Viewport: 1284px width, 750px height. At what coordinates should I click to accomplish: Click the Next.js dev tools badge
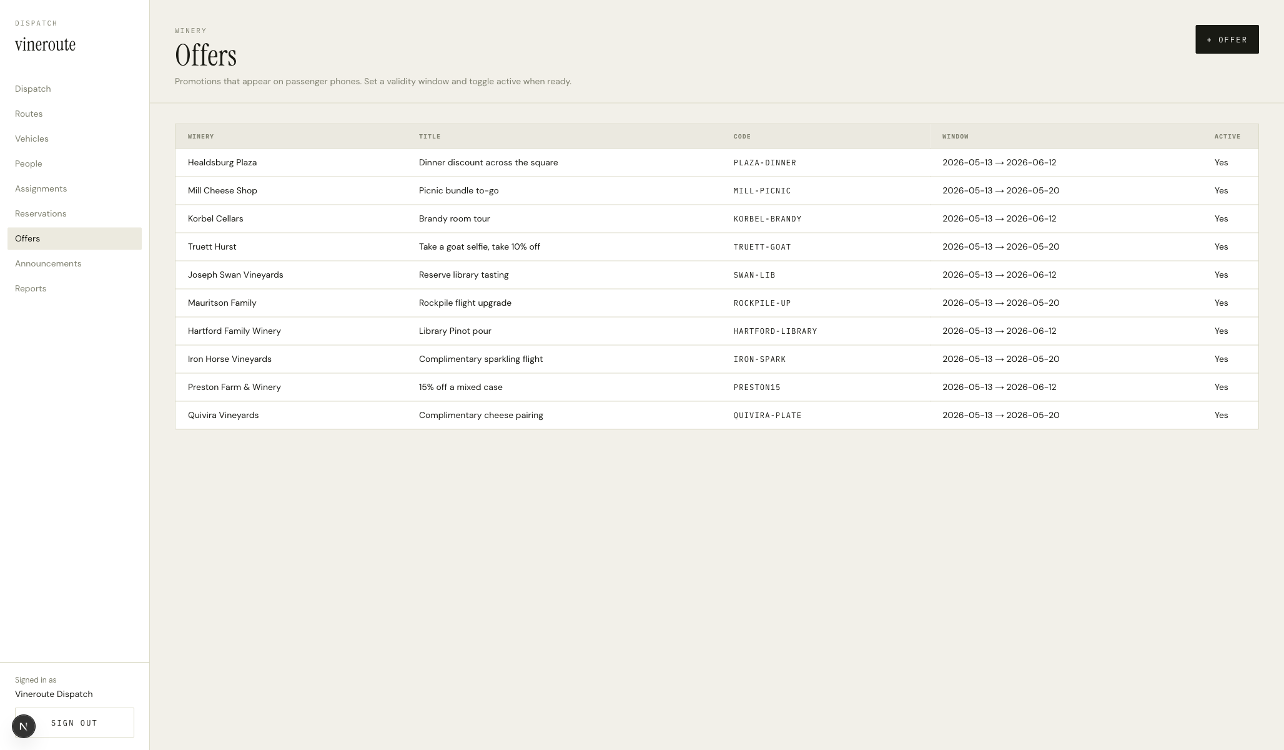click(x=24, y=726)
